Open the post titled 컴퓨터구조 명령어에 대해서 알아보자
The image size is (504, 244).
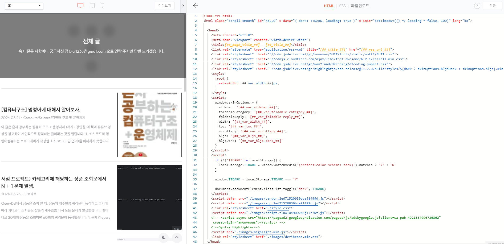click(x=41, y=110)
